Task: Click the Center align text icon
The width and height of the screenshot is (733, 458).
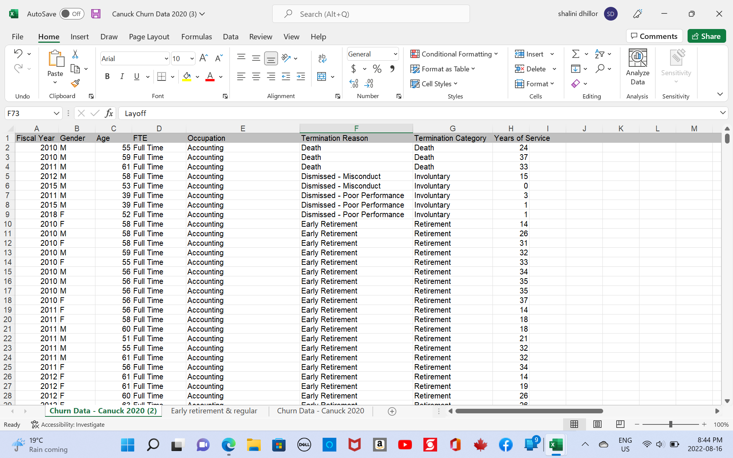Action: 256,77
